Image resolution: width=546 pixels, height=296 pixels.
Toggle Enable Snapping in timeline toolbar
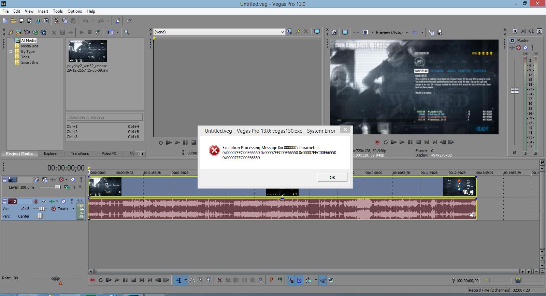[x=291, y=280]
